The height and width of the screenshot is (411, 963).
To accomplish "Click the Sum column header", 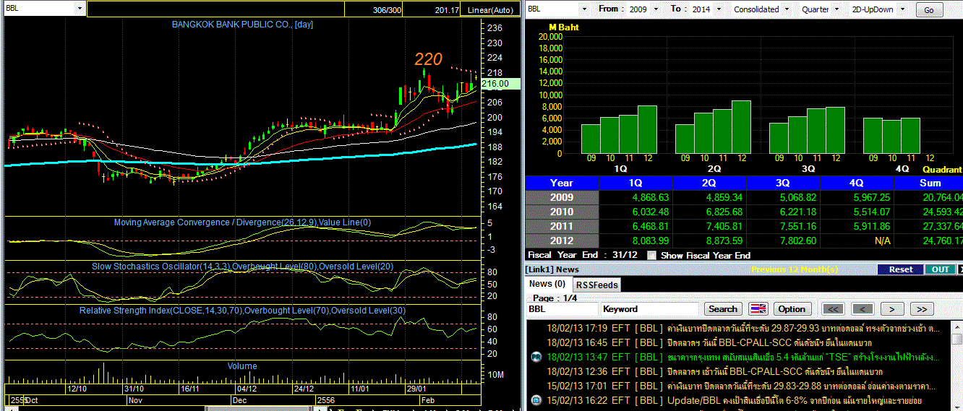I will coord(929,183).
